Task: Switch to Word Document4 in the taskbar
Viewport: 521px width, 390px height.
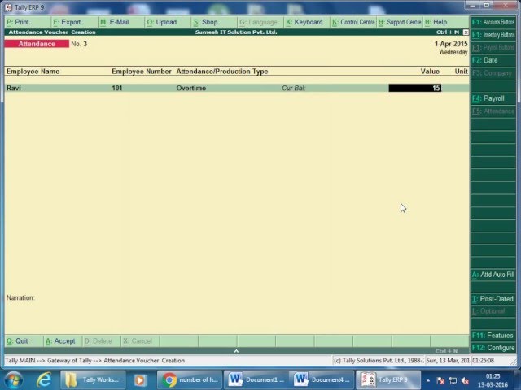Action: point(322,380)
